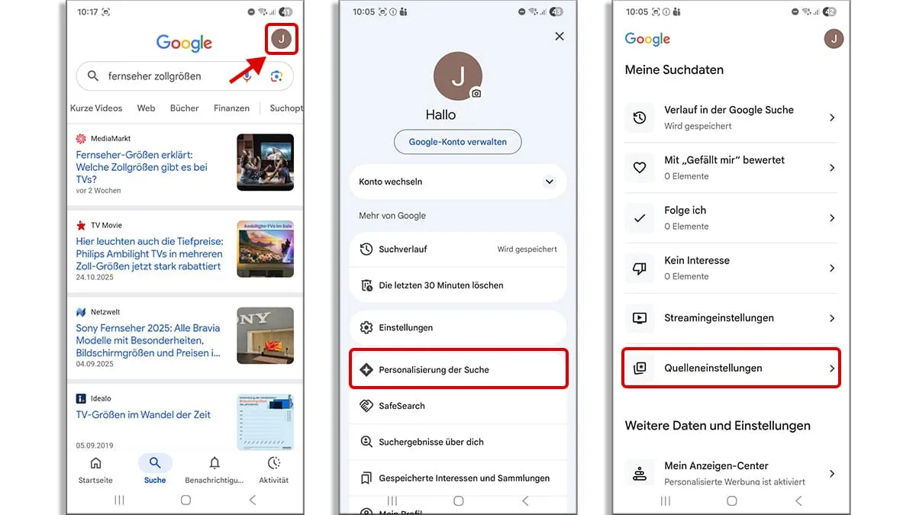Go to Startseite in bottom navigation
This screenshot has width=916, height=515.
point(95,470)
